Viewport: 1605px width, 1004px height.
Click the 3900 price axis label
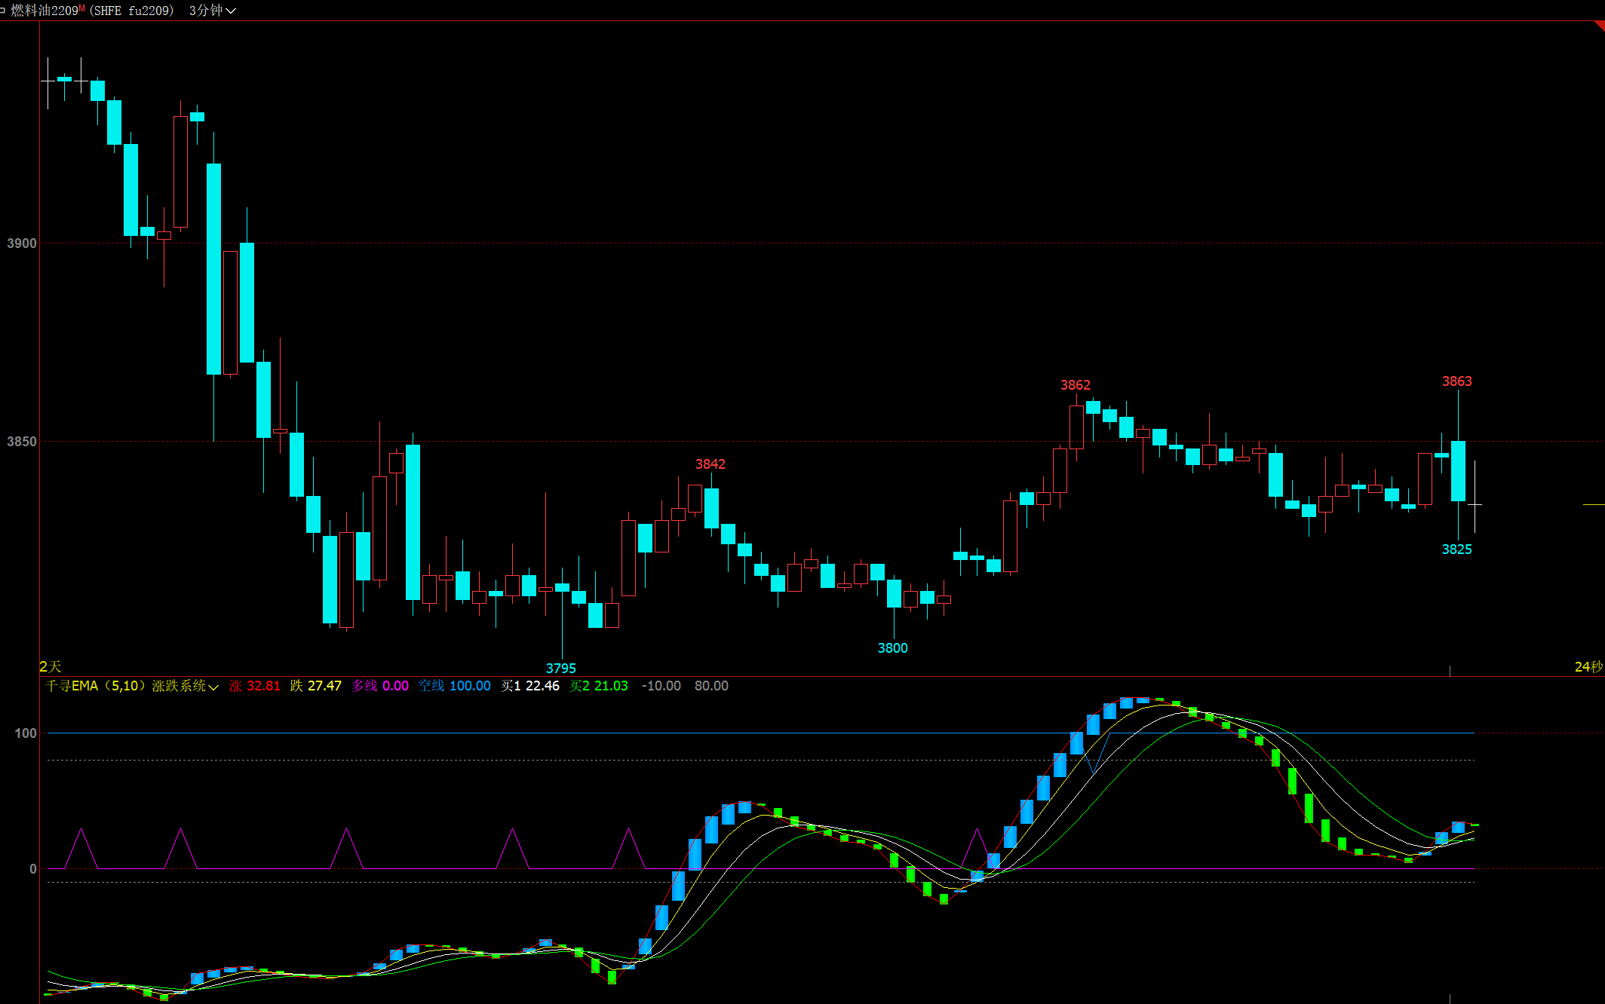[x=21, y=243]
